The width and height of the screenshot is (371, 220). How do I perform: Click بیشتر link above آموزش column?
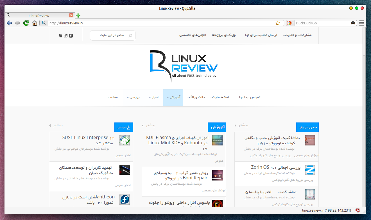pyautogui.click(x=149, y=125)
